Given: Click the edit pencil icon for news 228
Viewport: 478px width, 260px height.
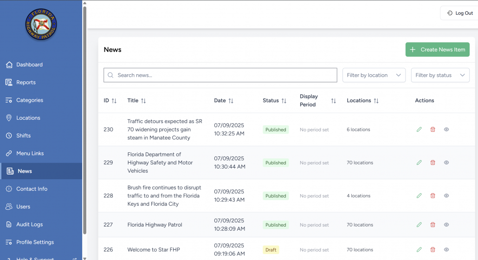Looking at the screenshot, I should click(x=419, y=196).
